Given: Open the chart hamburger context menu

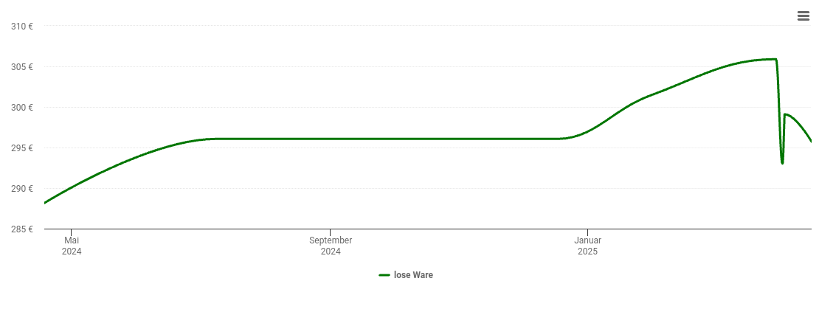Looking at the screenshot, I should [x=804, y=16].
